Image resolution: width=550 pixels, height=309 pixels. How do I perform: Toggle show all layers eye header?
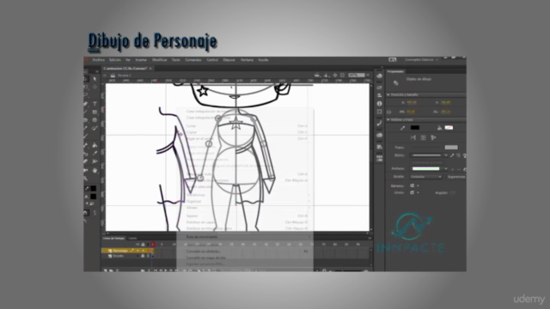click(x=137, y=244)
